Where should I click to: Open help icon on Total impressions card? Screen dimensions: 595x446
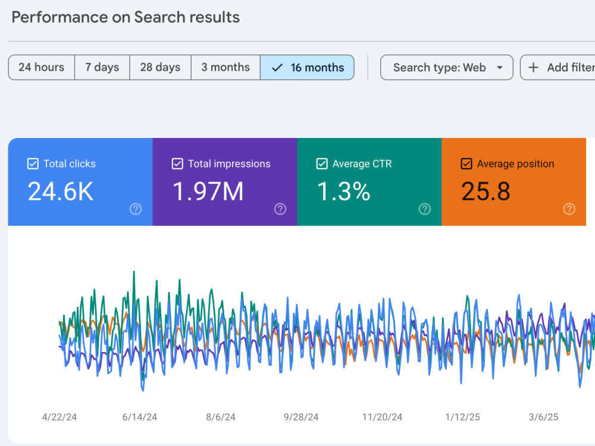coord(280,209)
